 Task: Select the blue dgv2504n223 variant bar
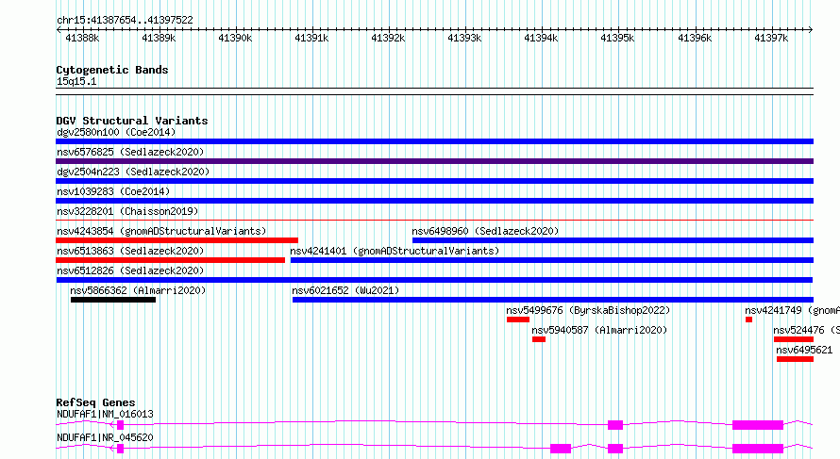coord(434,181)
